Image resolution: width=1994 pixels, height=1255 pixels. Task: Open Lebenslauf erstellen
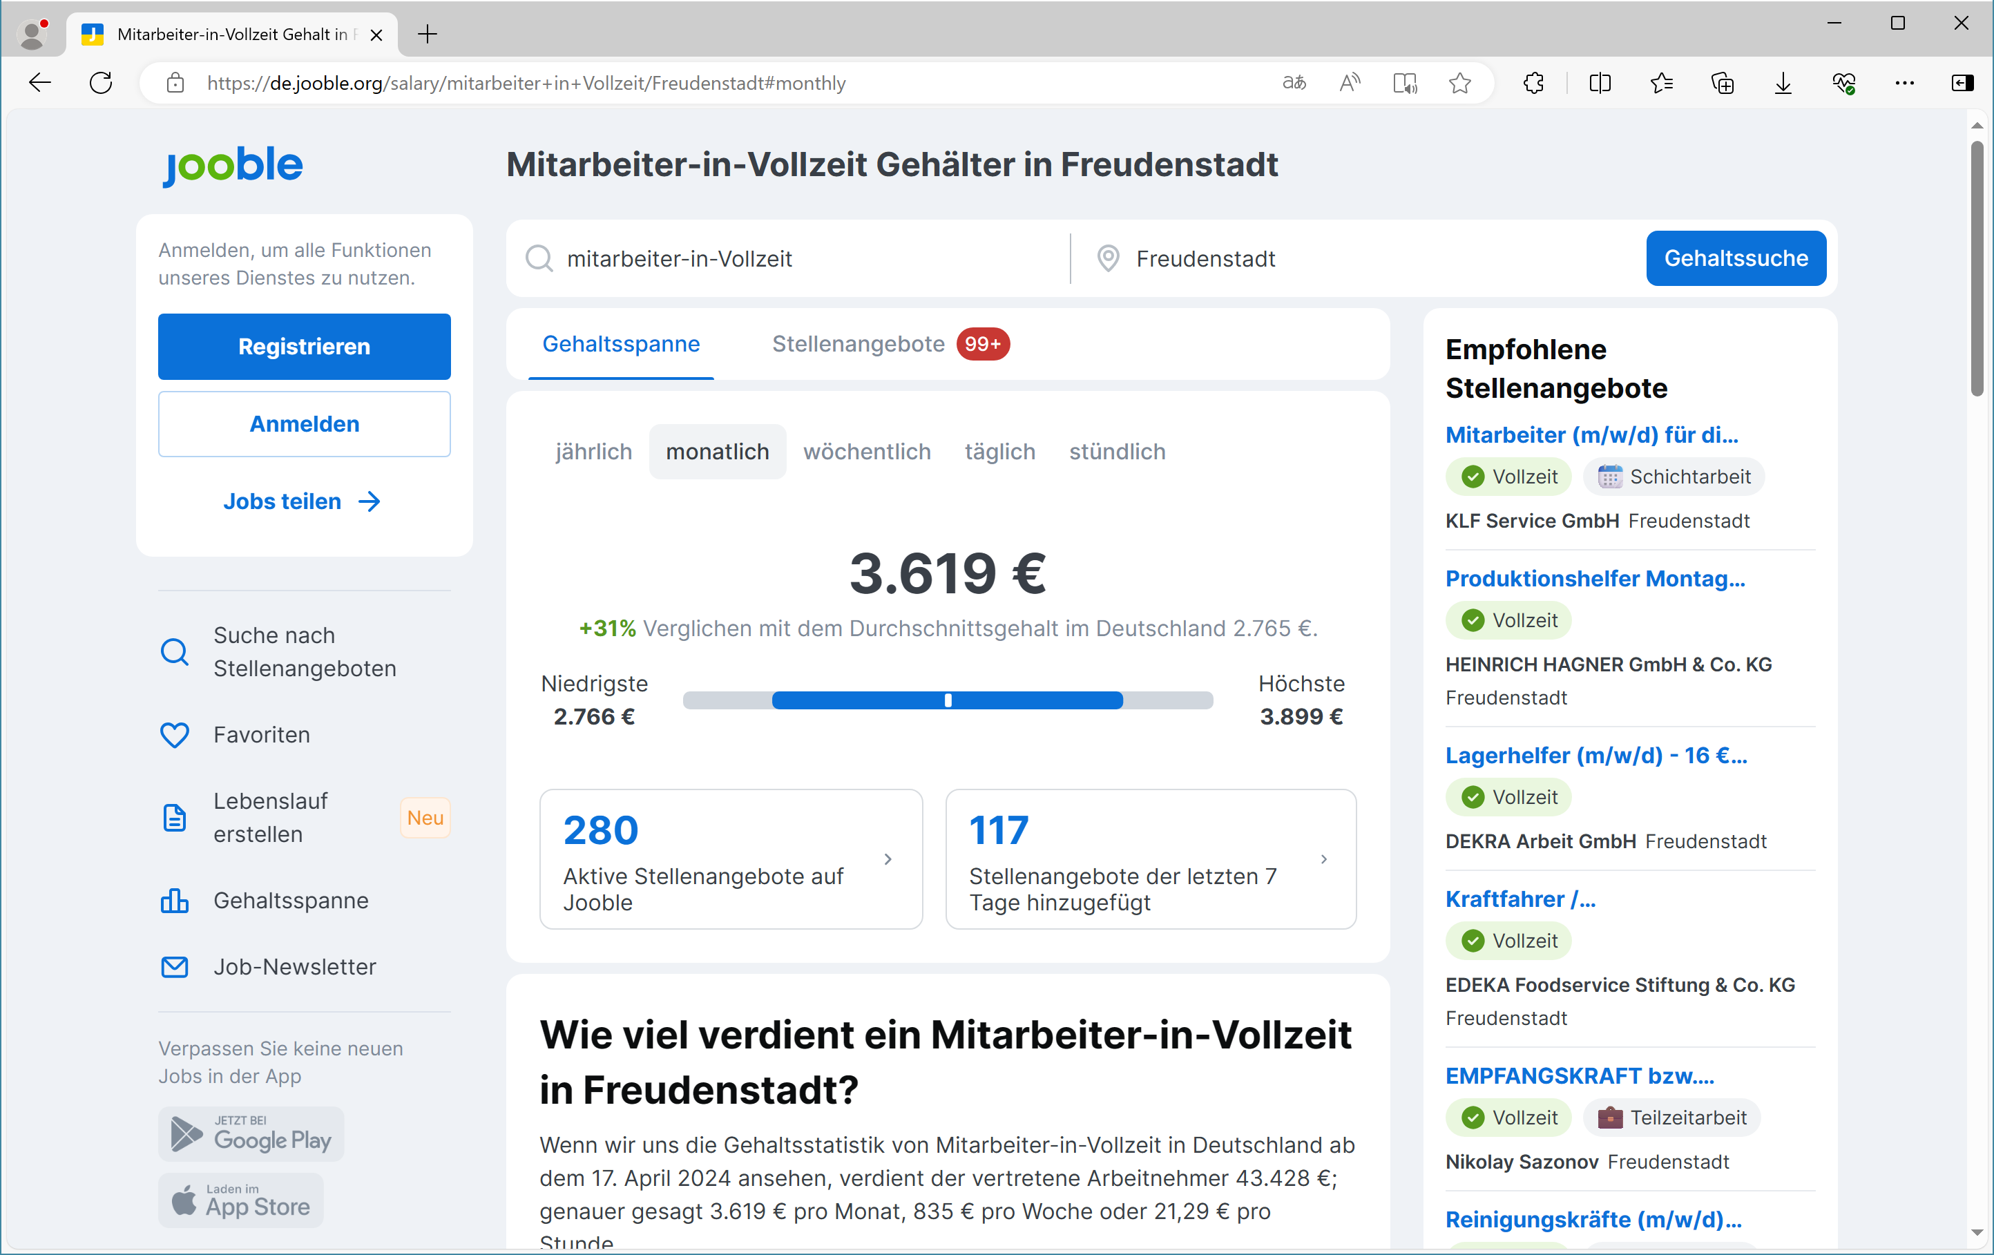pyautogui.click(x=305, y=817)
